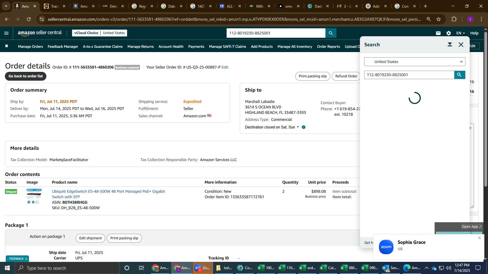Click the page vertical scrollbar
The image size is (488, 274).
[486, 110]
